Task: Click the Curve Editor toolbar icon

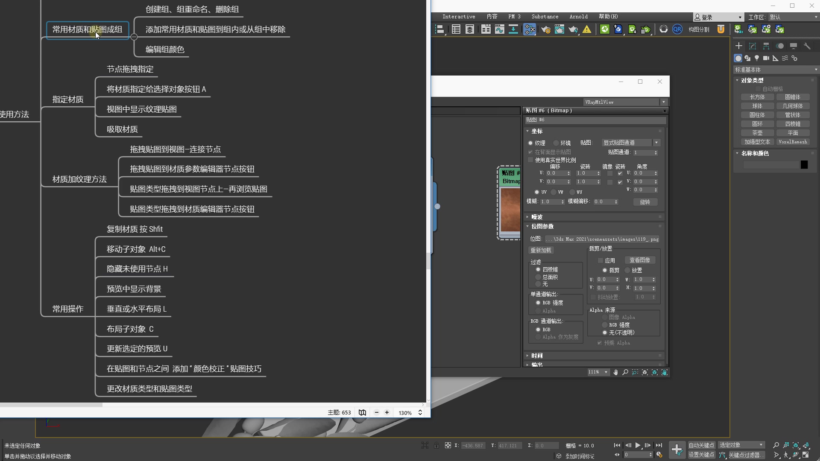Action: click(x=499, y=29)
